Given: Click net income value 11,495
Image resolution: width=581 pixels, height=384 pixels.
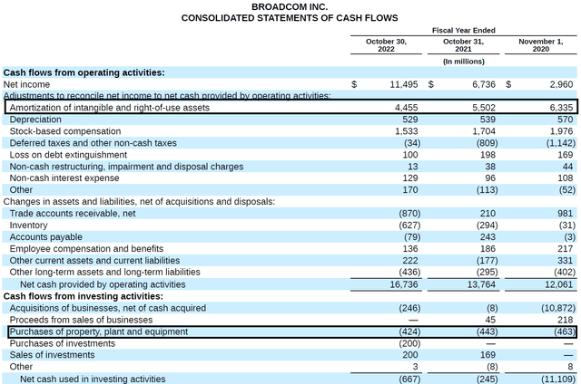Looking at the screenshot, I should [403, 84].
